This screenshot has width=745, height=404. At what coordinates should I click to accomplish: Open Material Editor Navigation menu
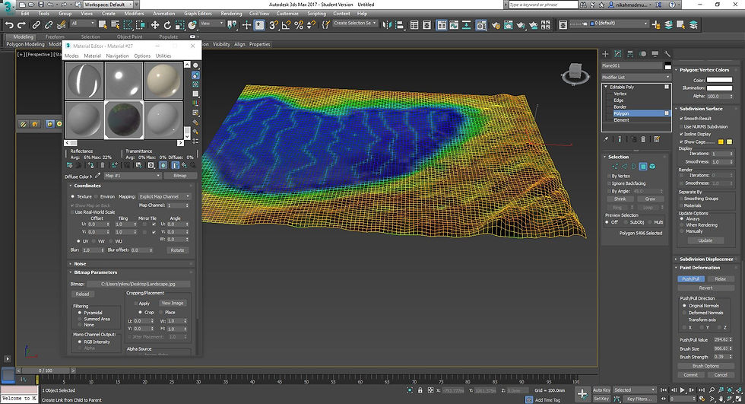point(117,56)
